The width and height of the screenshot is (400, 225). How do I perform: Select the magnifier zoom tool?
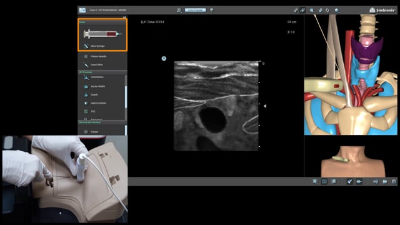pyautogui.click(x=312, y=10)
